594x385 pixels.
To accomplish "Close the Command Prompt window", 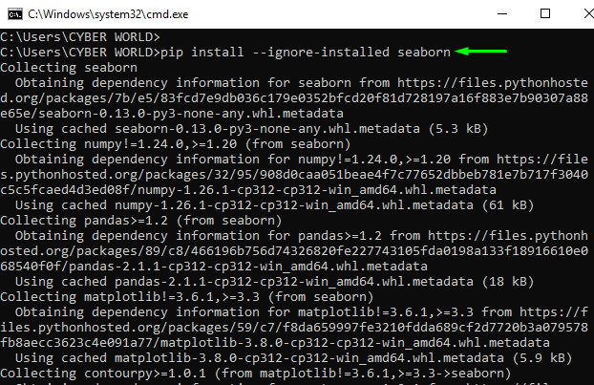I will point(586,14).
